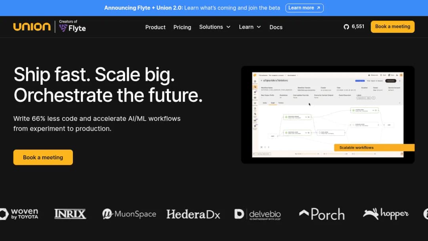
Task: Click the Woven by Toyota logo
Action: [19, 214]
